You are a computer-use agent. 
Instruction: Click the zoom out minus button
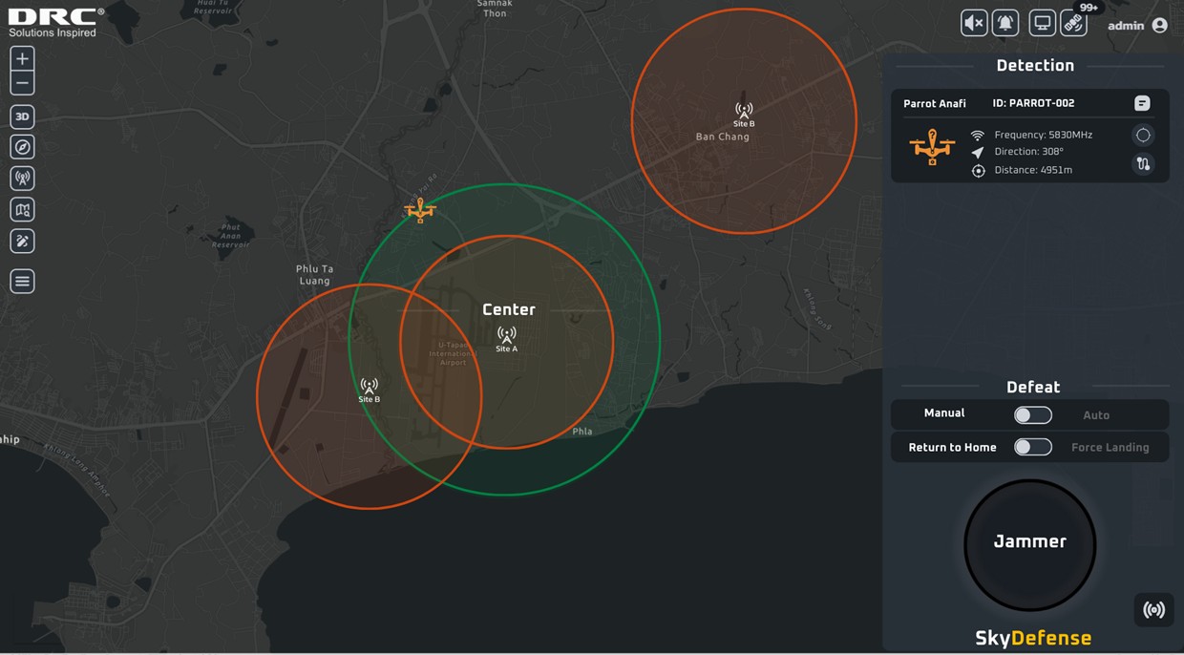(22, 83)
